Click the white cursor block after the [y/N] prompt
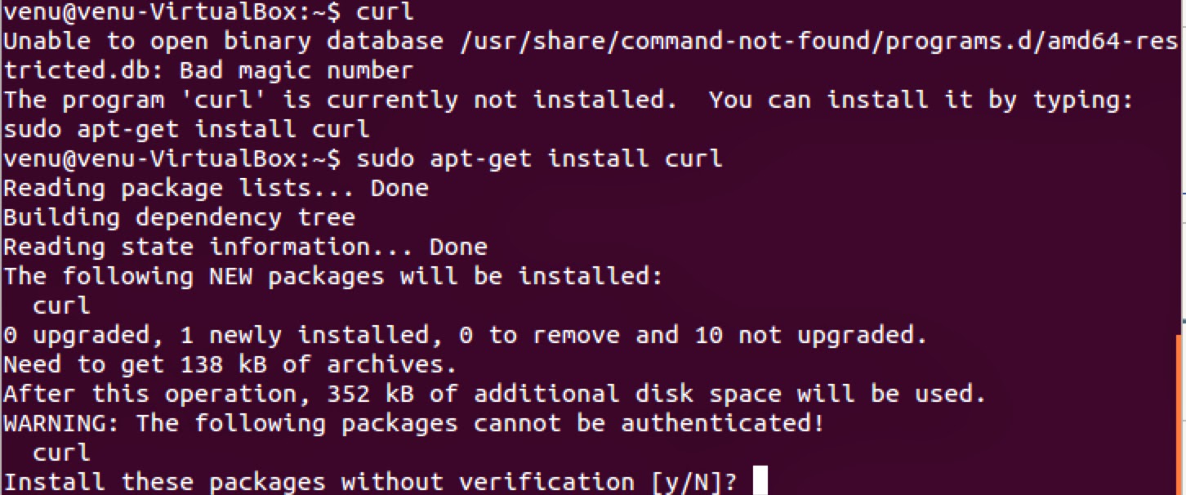This screenshot has height=495, width=1186. point(760,481)
